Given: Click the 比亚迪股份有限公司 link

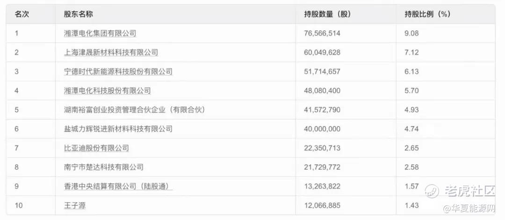Looking at the screenshot, I should point(97,148).
